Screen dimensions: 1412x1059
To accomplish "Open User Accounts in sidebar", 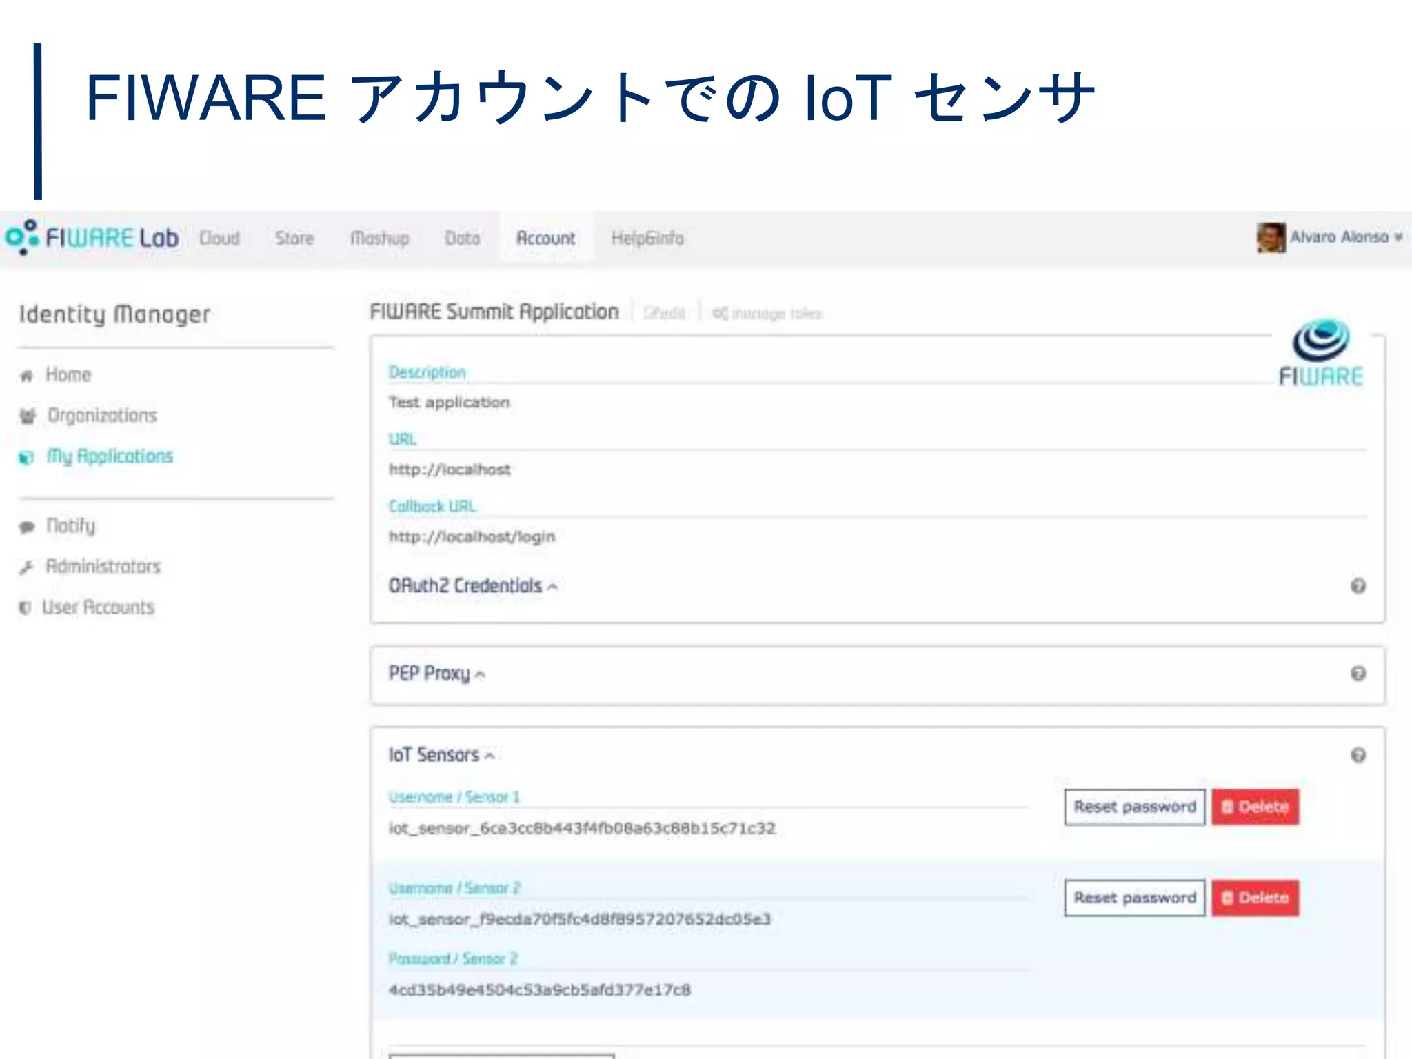I will pyautogui.click(x=98, y=607).
